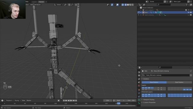Screen dimensions: 193x109
Task: Select rendered viewport shading
Action: click(133, 5)
